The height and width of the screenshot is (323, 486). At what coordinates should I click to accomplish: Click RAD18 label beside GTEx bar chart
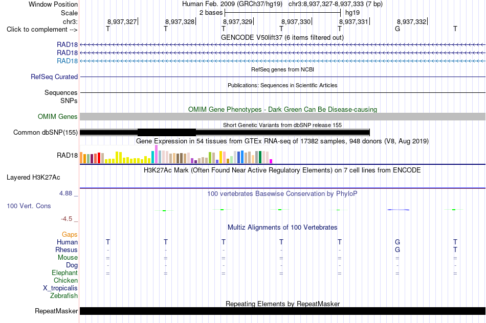67,155
